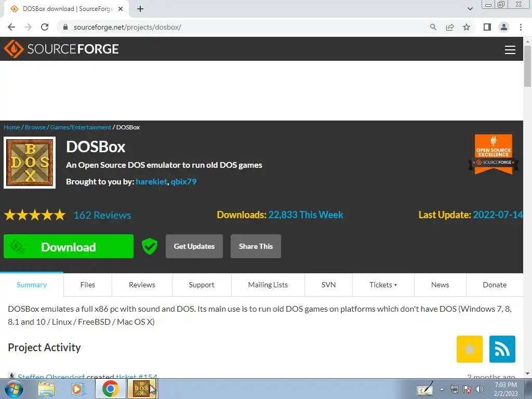Click the Chrome taskbar icon
Screen dimensions: 532x399
(110, 389)
